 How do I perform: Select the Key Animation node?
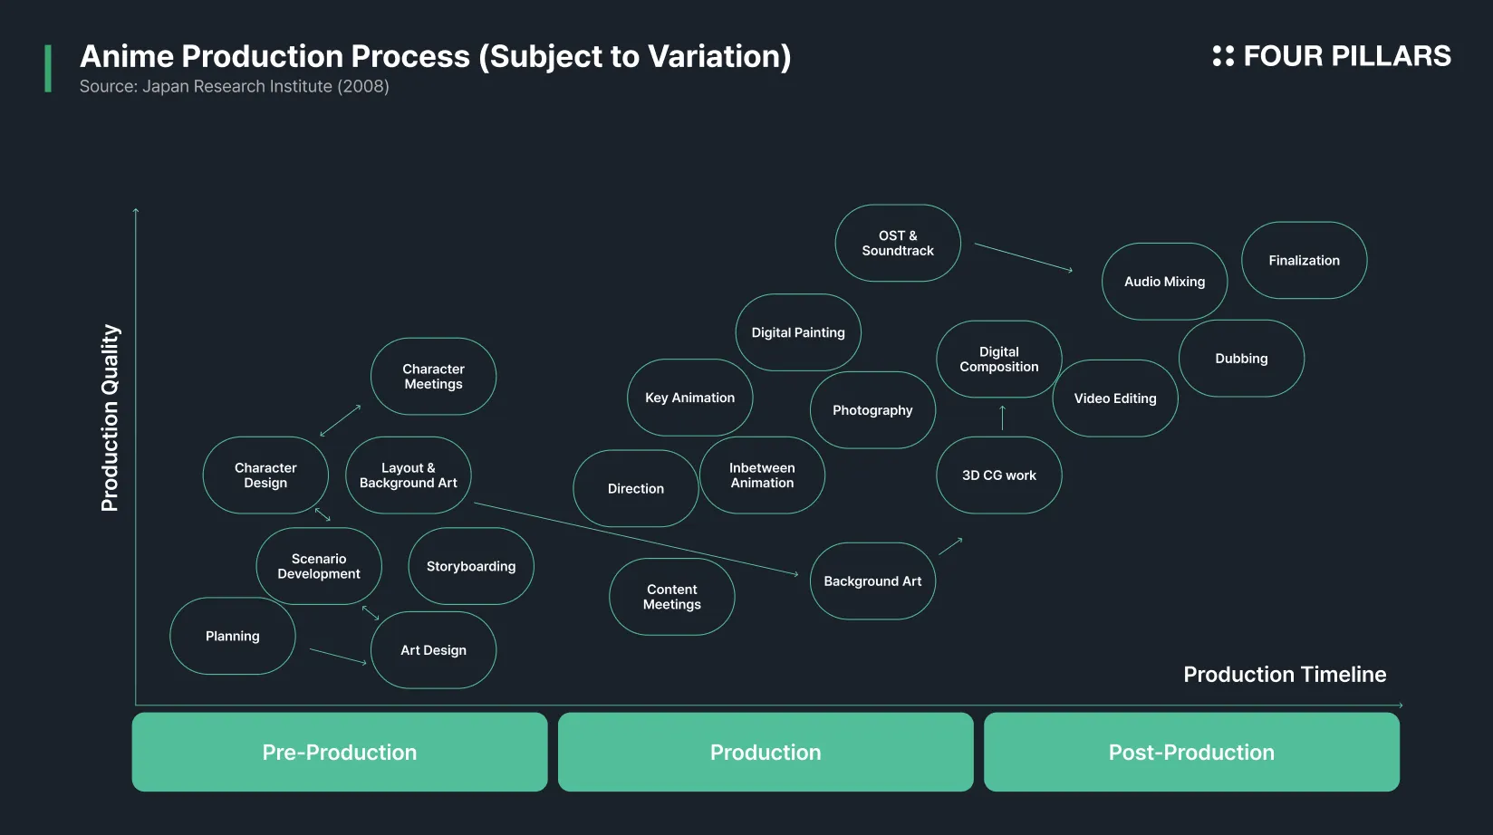(690, 398)
